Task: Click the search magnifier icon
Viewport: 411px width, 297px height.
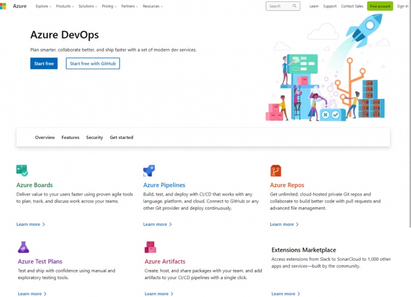Action: point(295,6)
